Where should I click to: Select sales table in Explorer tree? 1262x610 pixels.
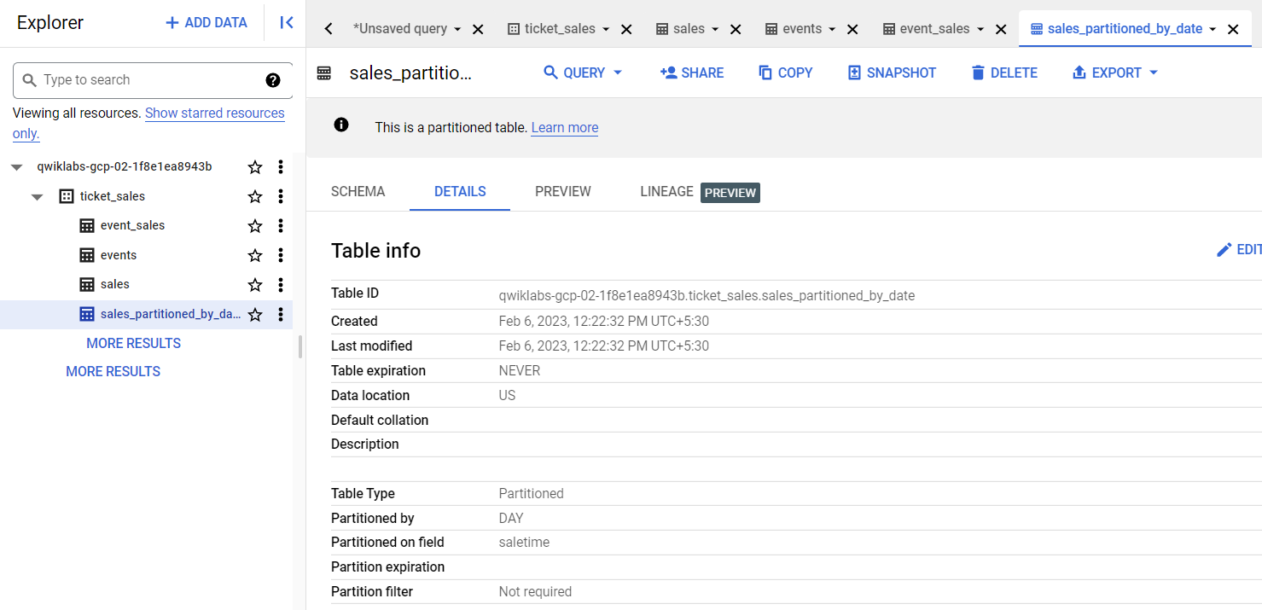(115, 284)
